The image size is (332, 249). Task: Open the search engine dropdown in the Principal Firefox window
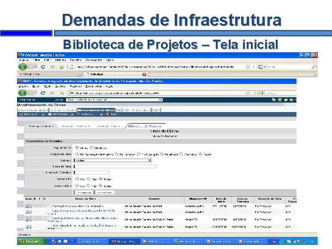pyautogui.click(x=264, y=67)
